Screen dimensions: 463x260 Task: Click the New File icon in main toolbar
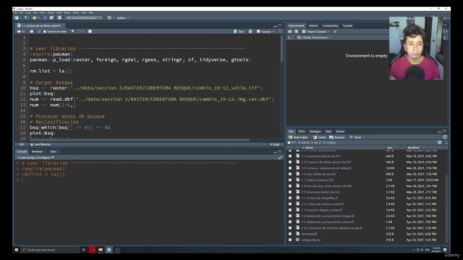[x=17, y=18]
